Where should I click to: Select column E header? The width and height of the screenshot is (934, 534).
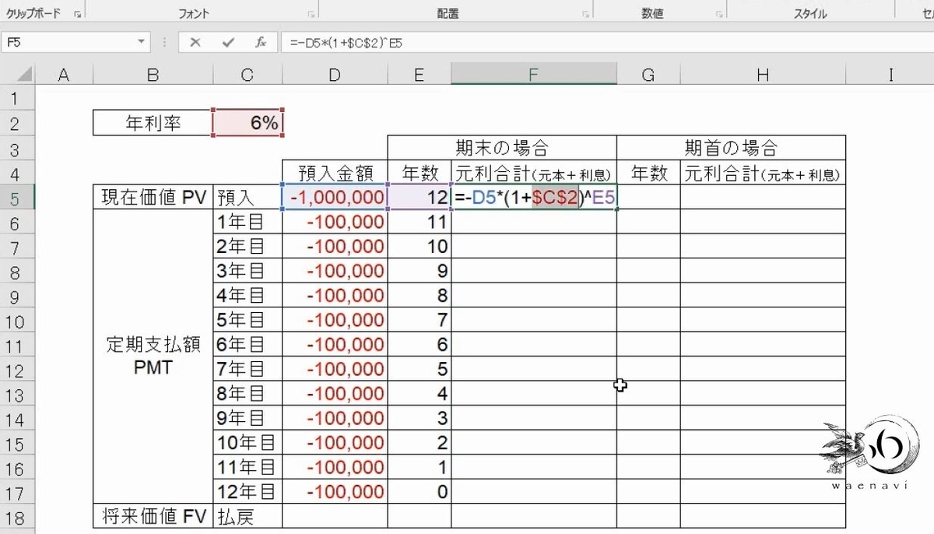pos(420,75)
